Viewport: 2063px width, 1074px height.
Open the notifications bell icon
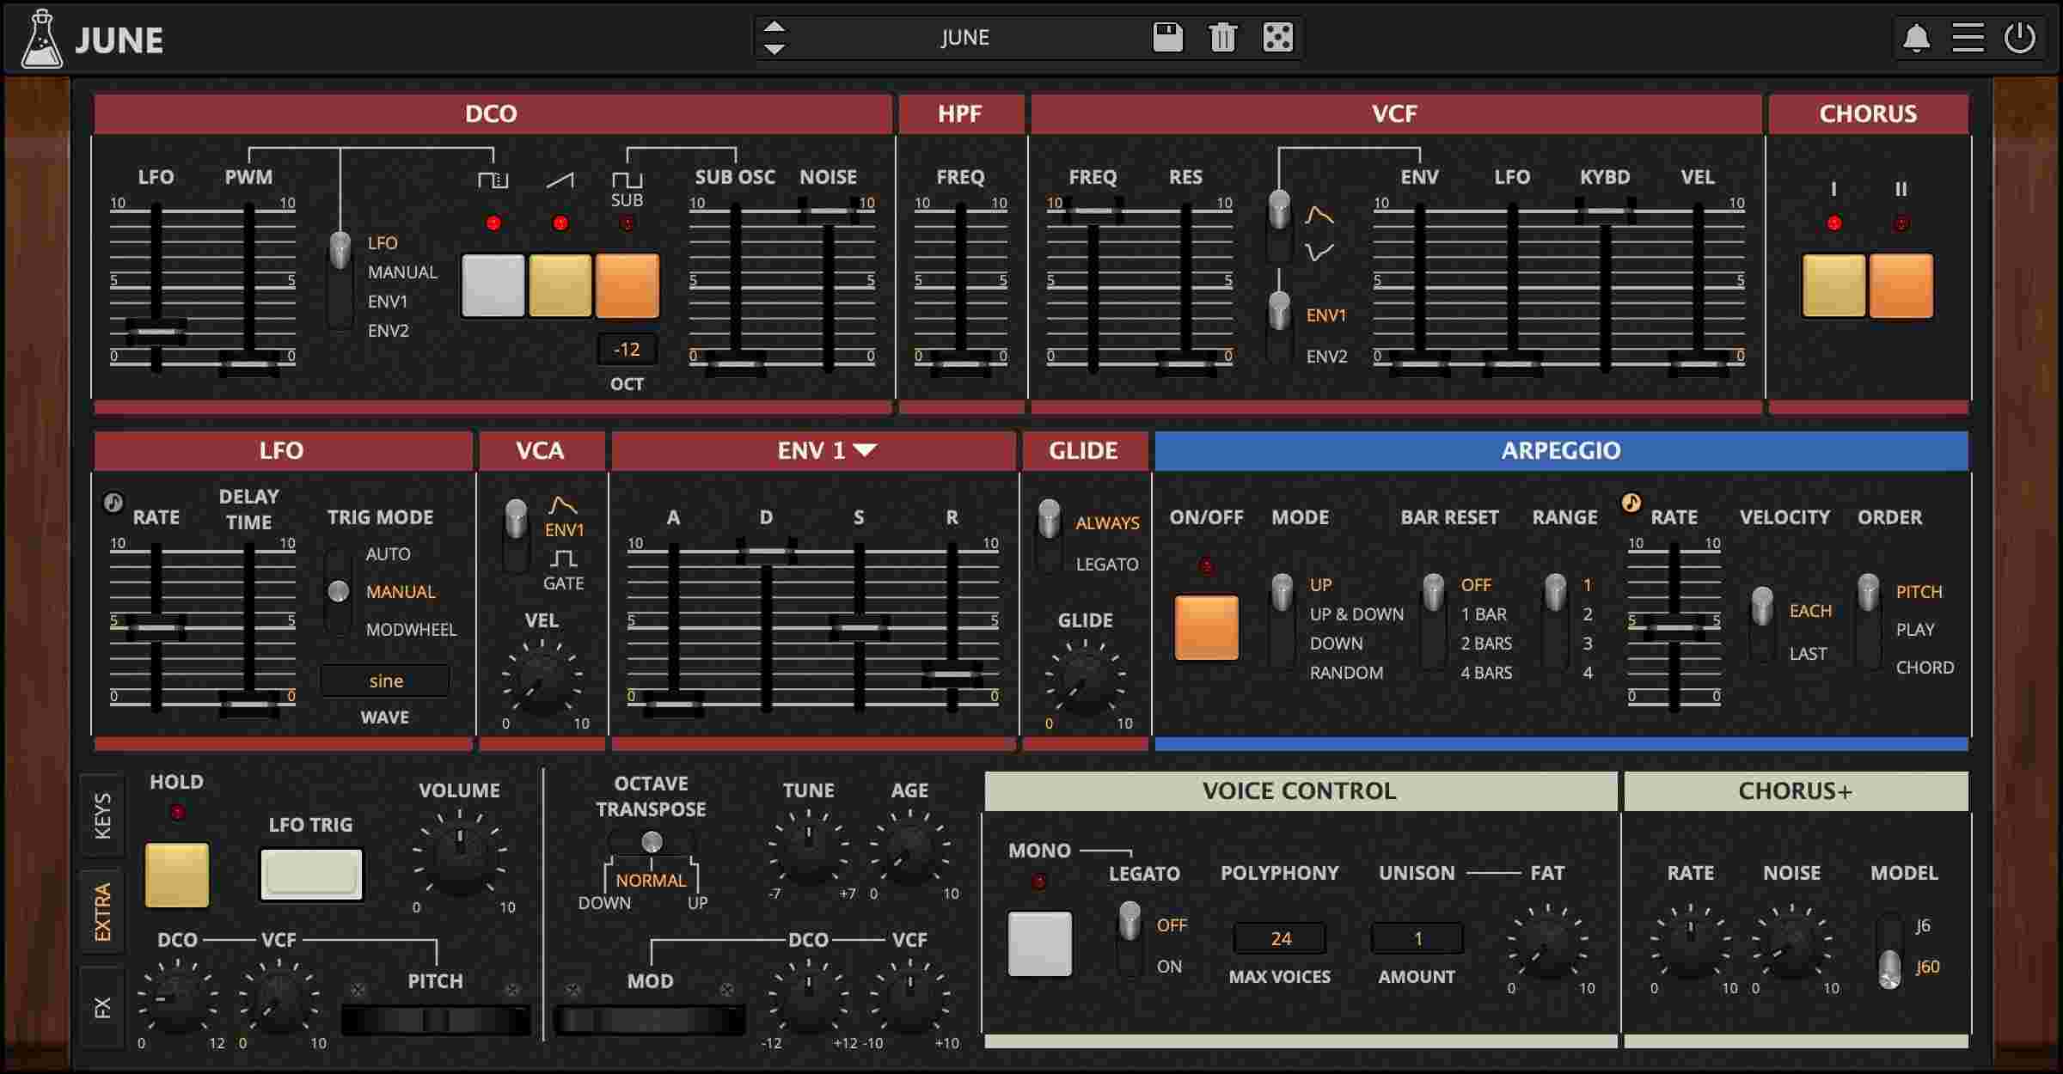point(1916,39)
